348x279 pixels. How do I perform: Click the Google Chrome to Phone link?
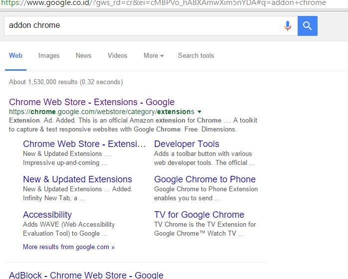tap(204, 179)
